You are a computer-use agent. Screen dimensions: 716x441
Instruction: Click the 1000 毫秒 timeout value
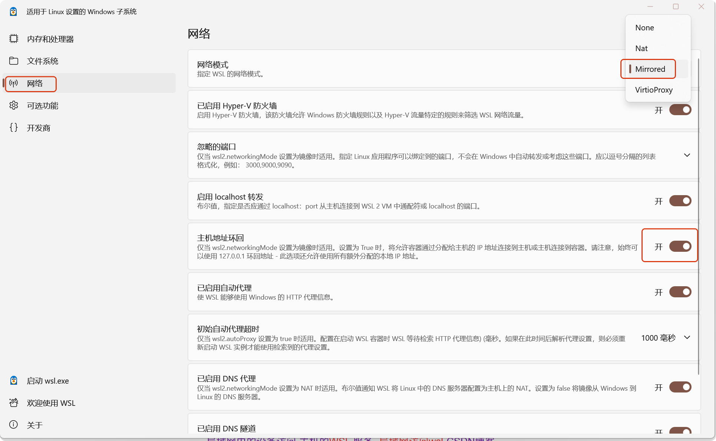coord(658,338)
